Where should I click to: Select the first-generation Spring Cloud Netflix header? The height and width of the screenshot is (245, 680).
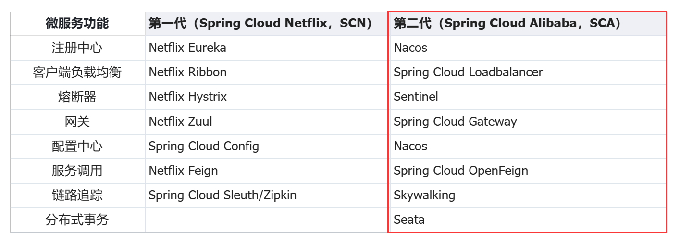[x=267, y=23]
